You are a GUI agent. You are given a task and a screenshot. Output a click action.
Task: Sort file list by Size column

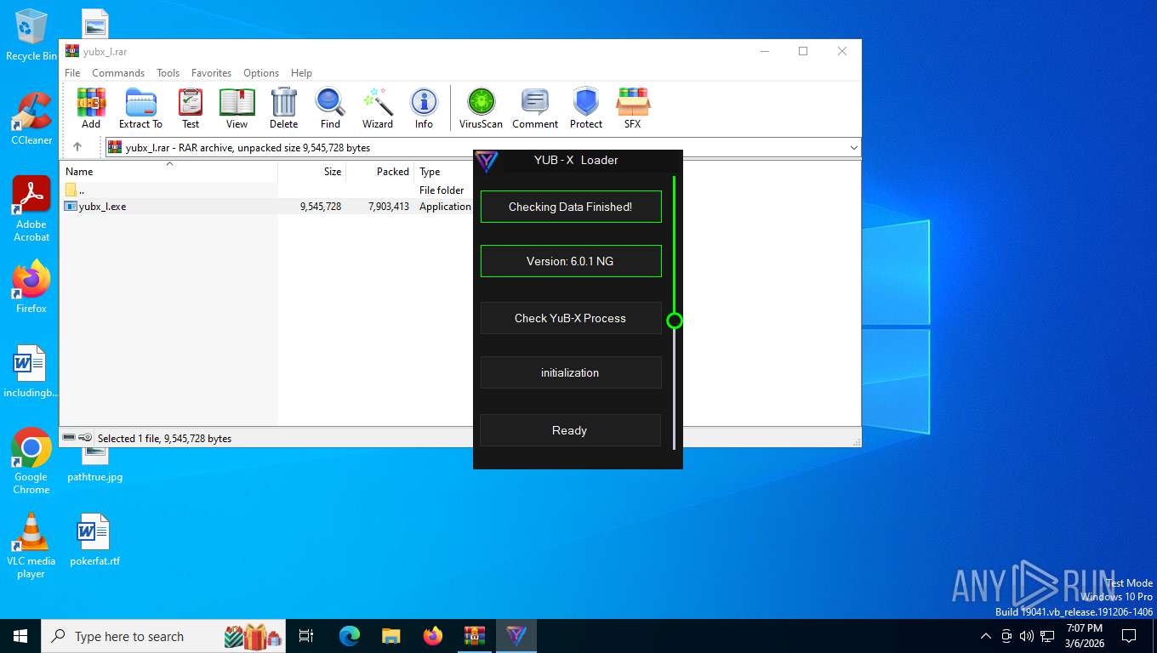[312, 172]
